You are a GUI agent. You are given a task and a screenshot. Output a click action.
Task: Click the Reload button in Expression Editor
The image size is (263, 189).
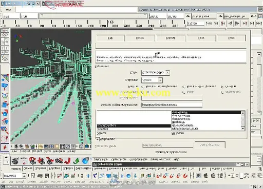pos(171,38)
